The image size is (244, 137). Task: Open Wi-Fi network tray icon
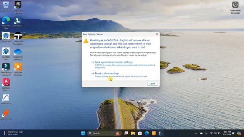(211, 133)
